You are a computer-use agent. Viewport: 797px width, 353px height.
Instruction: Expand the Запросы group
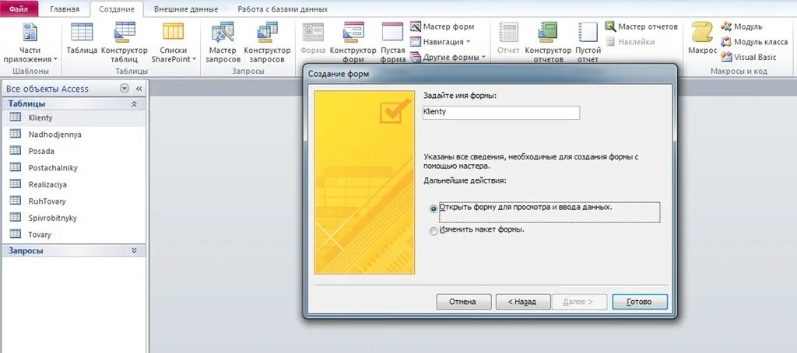[x=134, y=250]
